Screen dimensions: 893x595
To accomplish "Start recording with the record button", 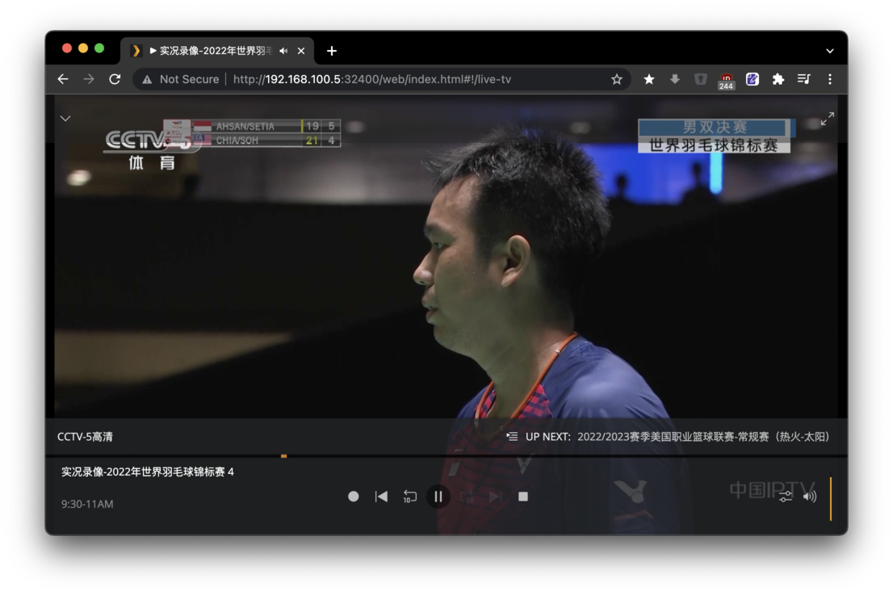I will [353, 497].
